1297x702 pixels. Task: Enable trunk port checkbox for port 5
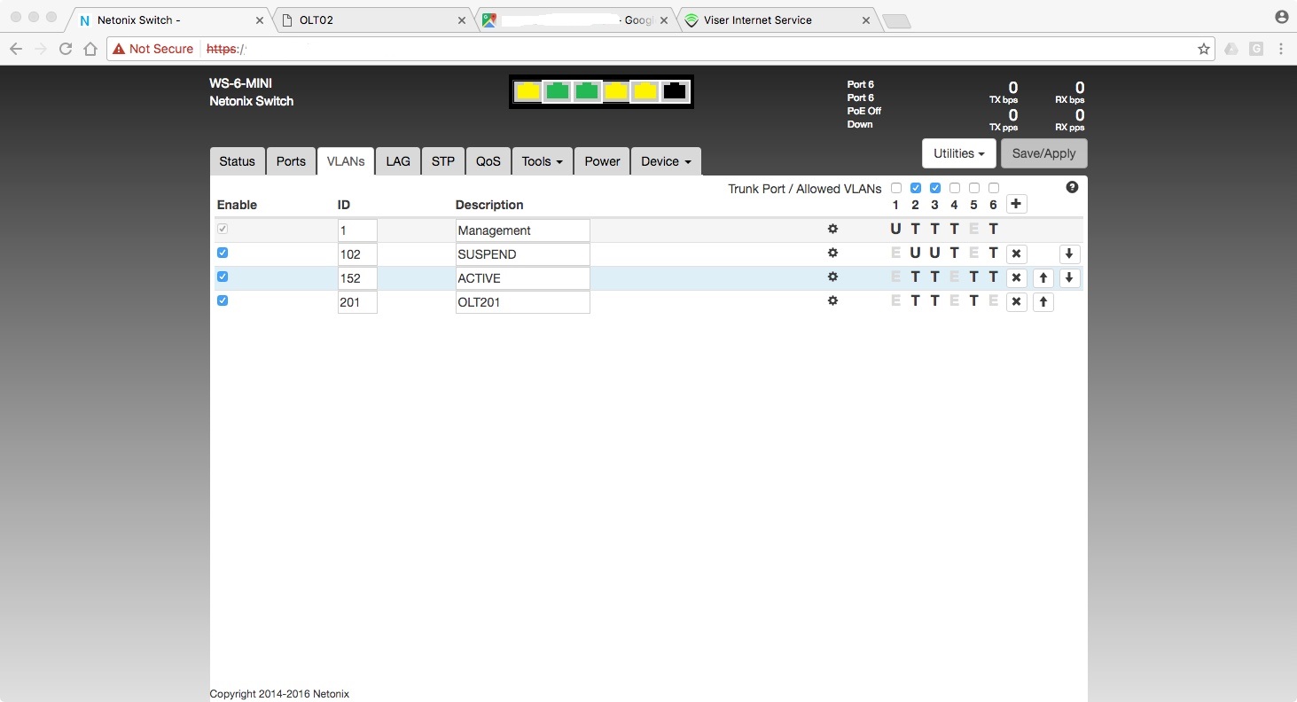[x=974, y=188]
